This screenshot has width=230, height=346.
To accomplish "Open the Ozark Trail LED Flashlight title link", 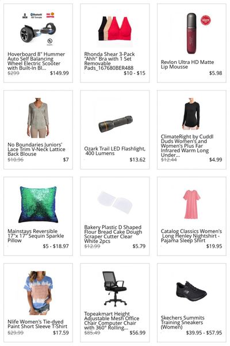I will (114, 151).
